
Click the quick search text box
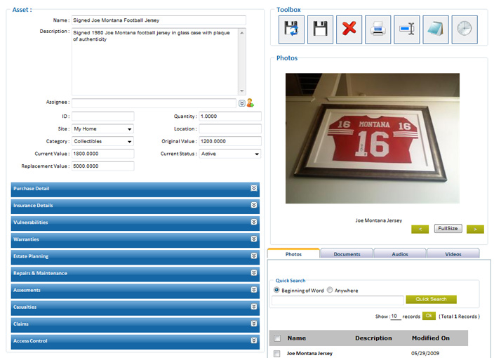(338, 300)
